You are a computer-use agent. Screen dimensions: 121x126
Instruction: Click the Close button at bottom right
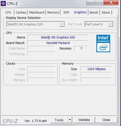point(106,120)
